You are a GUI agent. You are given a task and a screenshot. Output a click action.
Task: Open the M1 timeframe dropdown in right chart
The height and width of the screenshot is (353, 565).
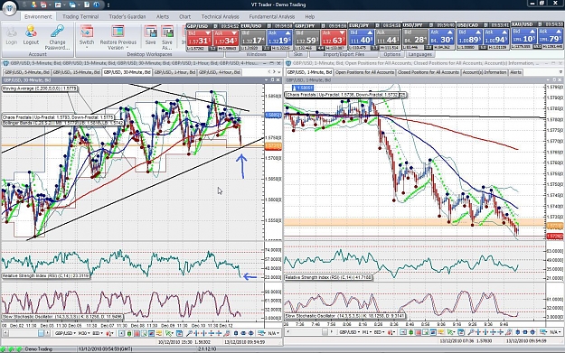pos(366,333)
